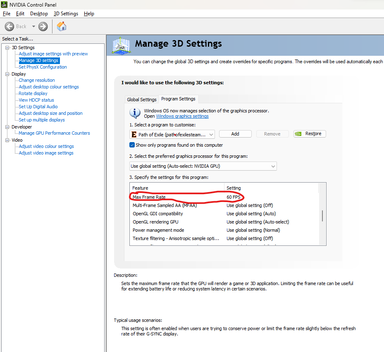Click the Restore button

click(x=310, y=133)
